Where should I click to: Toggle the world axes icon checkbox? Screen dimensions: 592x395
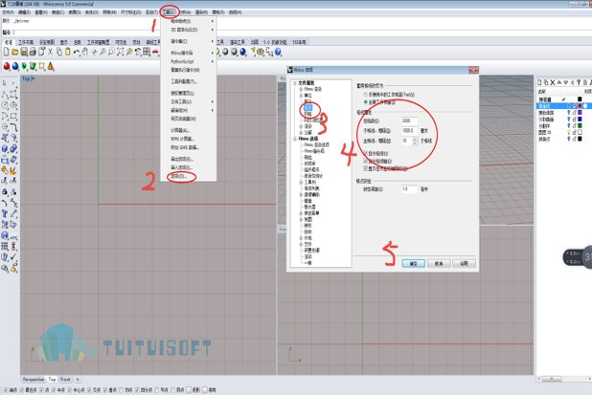[366, 168]
